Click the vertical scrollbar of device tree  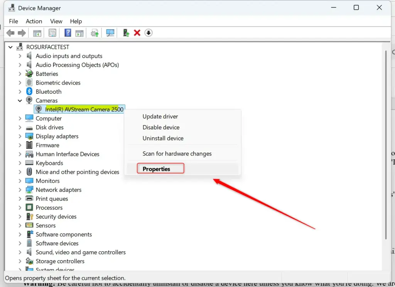(386, 145)
